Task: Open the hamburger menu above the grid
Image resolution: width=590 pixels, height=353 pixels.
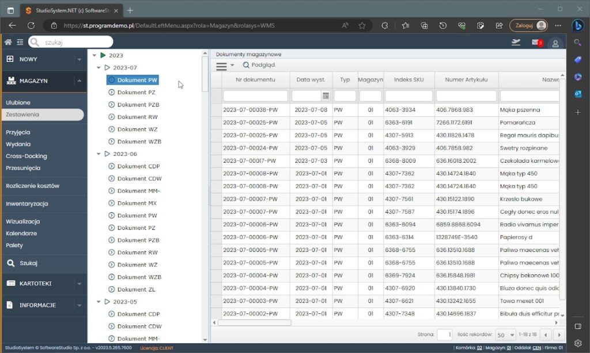Action: point(221,66)
